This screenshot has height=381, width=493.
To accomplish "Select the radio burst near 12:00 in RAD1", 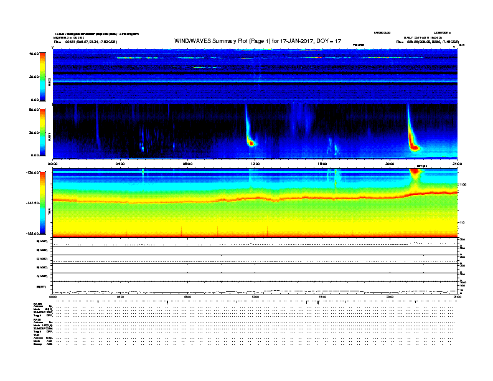I will point(250,141).
